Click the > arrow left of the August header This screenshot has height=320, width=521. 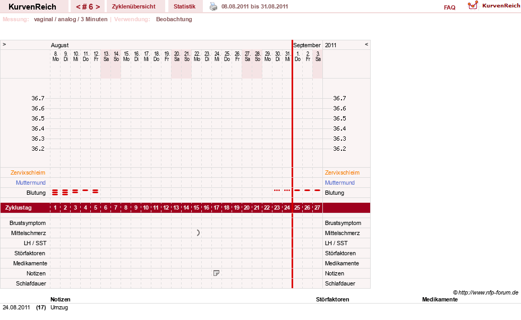(4, 44)
